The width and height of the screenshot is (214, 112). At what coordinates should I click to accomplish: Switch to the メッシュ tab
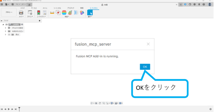[x=45, y=8]
